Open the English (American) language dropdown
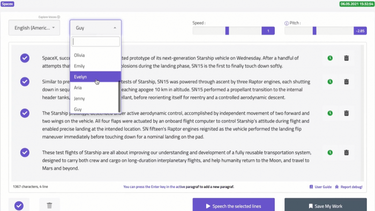 pos(34,28)
